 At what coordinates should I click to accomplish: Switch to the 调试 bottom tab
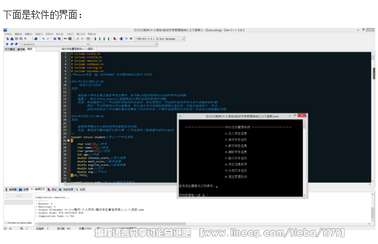[52, 190]
